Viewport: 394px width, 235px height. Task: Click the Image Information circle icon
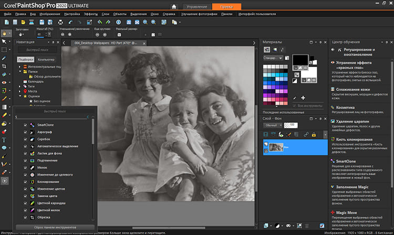pyautogui.click(x=118, y=23)
